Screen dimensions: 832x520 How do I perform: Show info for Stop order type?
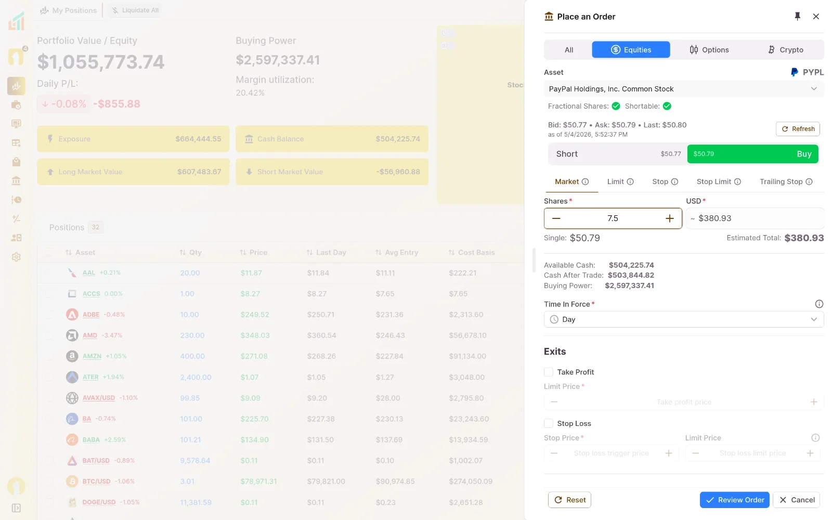674,181
